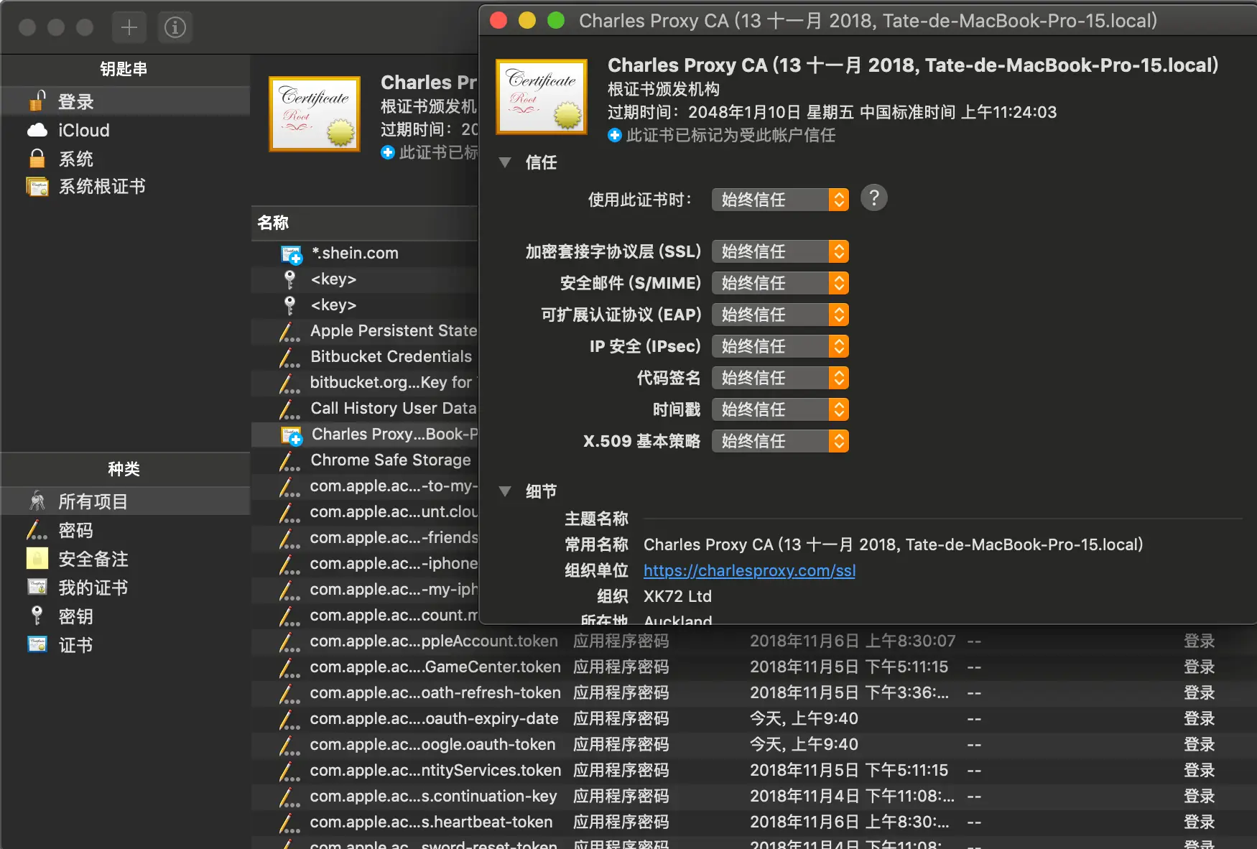The width and height of the screenshot is (1257, 849).
Task: Select the bitbucket.org...Key for row
Action: pos(365,382)
